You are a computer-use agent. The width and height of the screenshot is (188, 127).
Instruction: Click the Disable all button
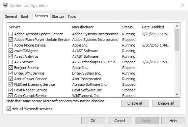coord(166,103)
